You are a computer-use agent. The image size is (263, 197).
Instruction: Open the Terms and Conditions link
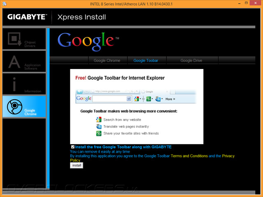[189, 156]
